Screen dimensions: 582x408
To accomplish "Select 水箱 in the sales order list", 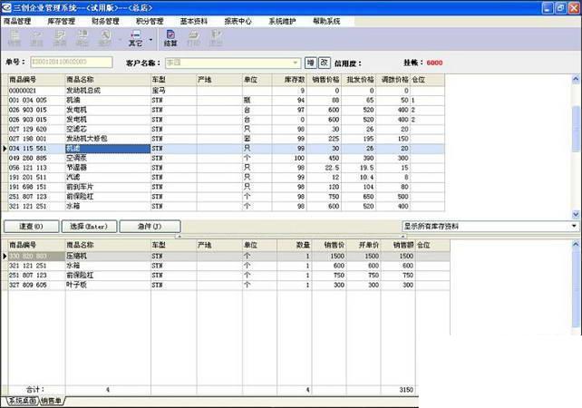I will coord(228,266).
